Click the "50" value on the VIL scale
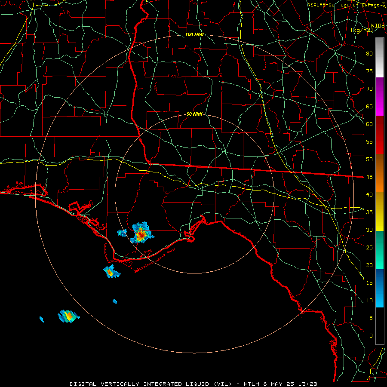 click(x=369, y=160)
